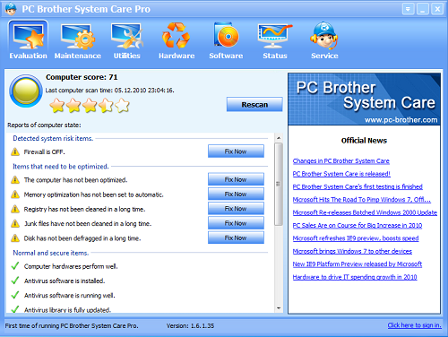Click the five-star rating display
The height and width of the screenshot is (337, 448).
[90, 106]
